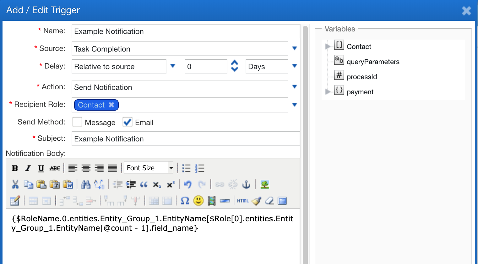Screen dimensions: 478x264
Task: Apply superscript formatting
Action: pos(170,184)
